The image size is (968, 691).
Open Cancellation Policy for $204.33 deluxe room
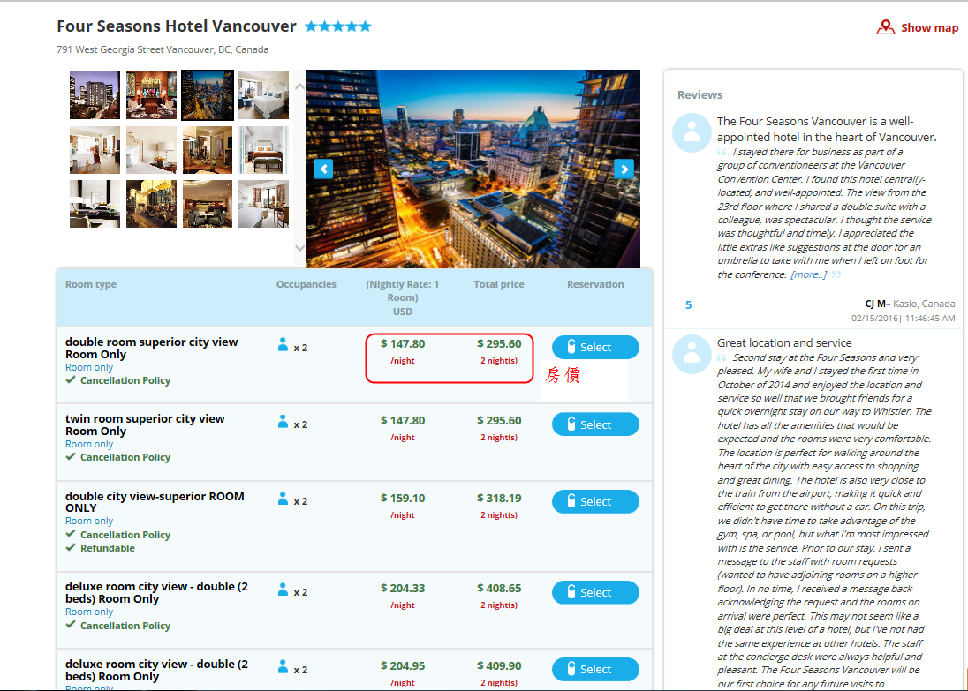(x=125, y=626)
